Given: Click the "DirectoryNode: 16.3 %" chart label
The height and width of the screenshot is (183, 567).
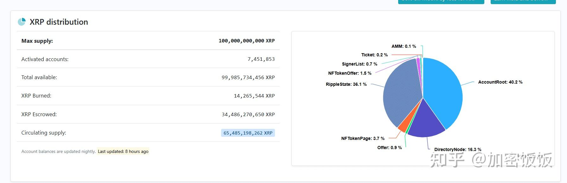Looking at the screenshot, I should tap(458, 149).
